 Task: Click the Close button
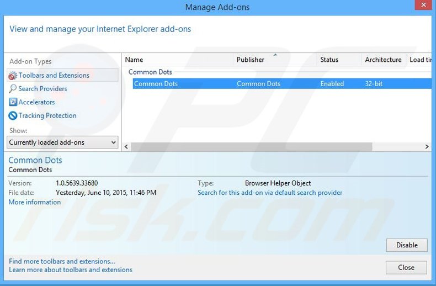[406, 267]
